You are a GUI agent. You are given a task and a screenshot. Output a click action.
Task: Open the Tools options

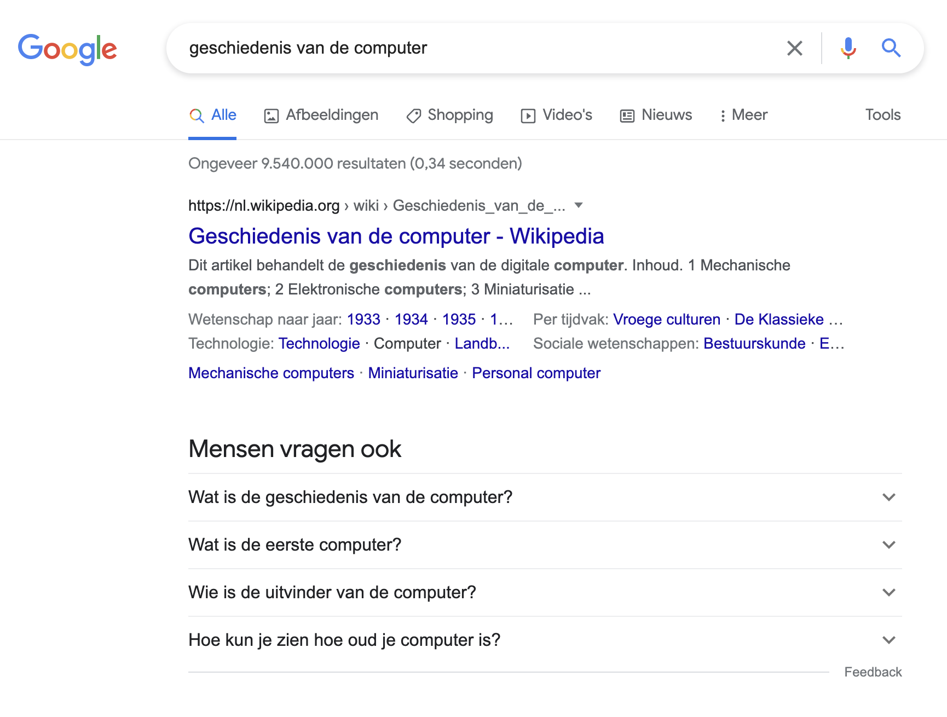click(882, 115)
